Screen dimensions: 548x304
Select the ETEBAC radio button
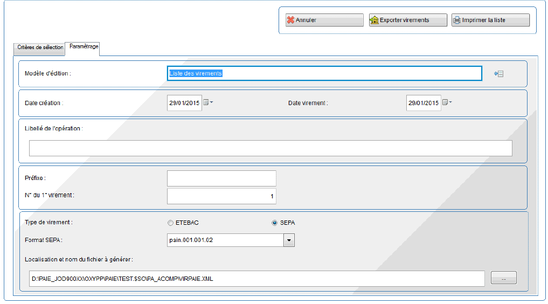click(x=171, y=223)
